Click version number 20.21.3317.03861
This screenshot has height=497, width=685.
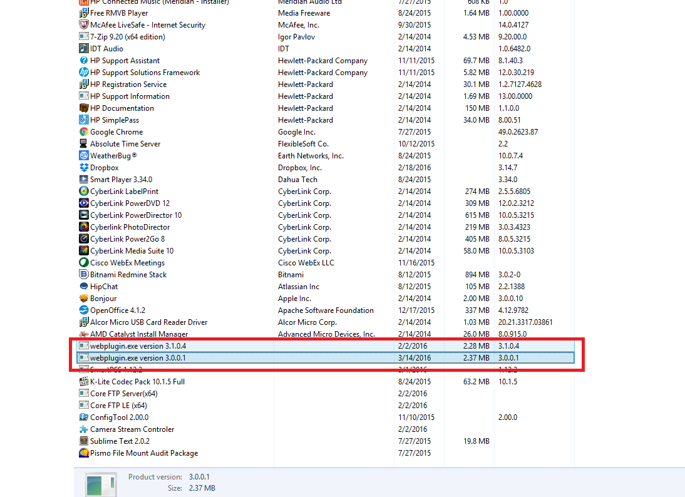click(x=525, y=322)
